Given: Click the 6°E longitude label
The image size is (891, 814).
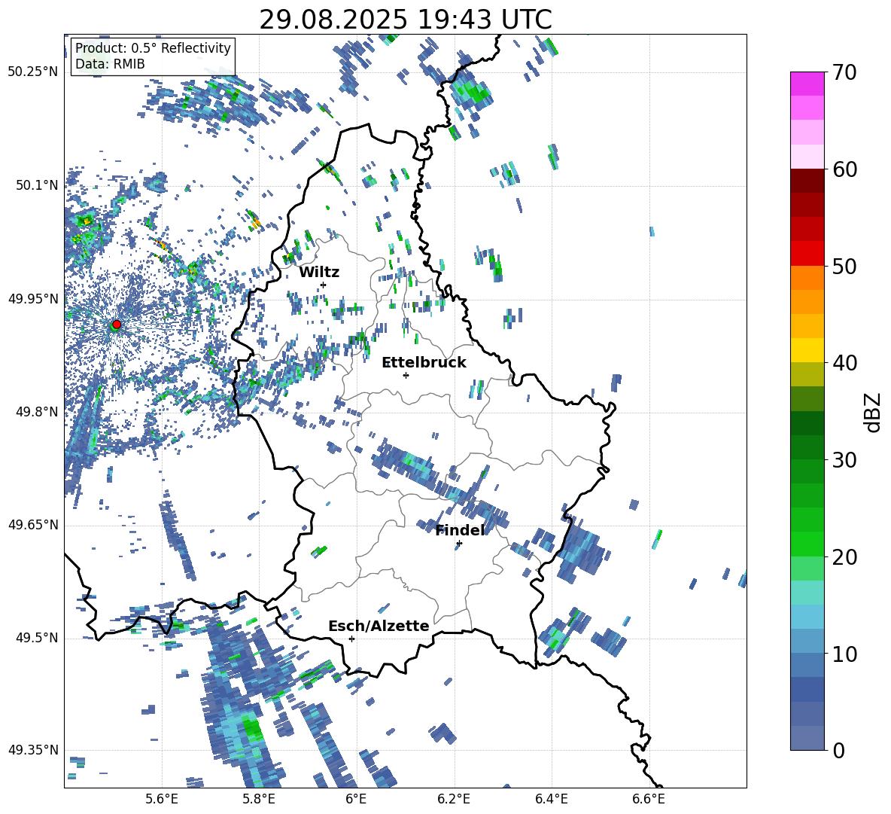Looking at the screenshot, I should [356, 799].
